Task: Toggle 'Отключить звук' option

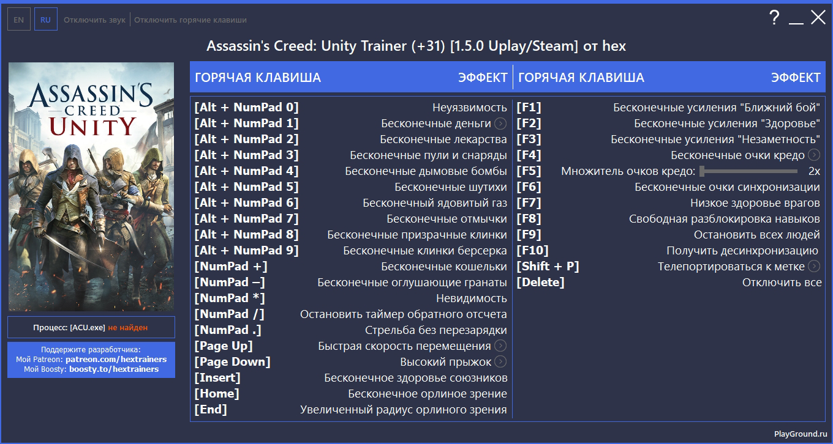Action: tap(94, 20)
